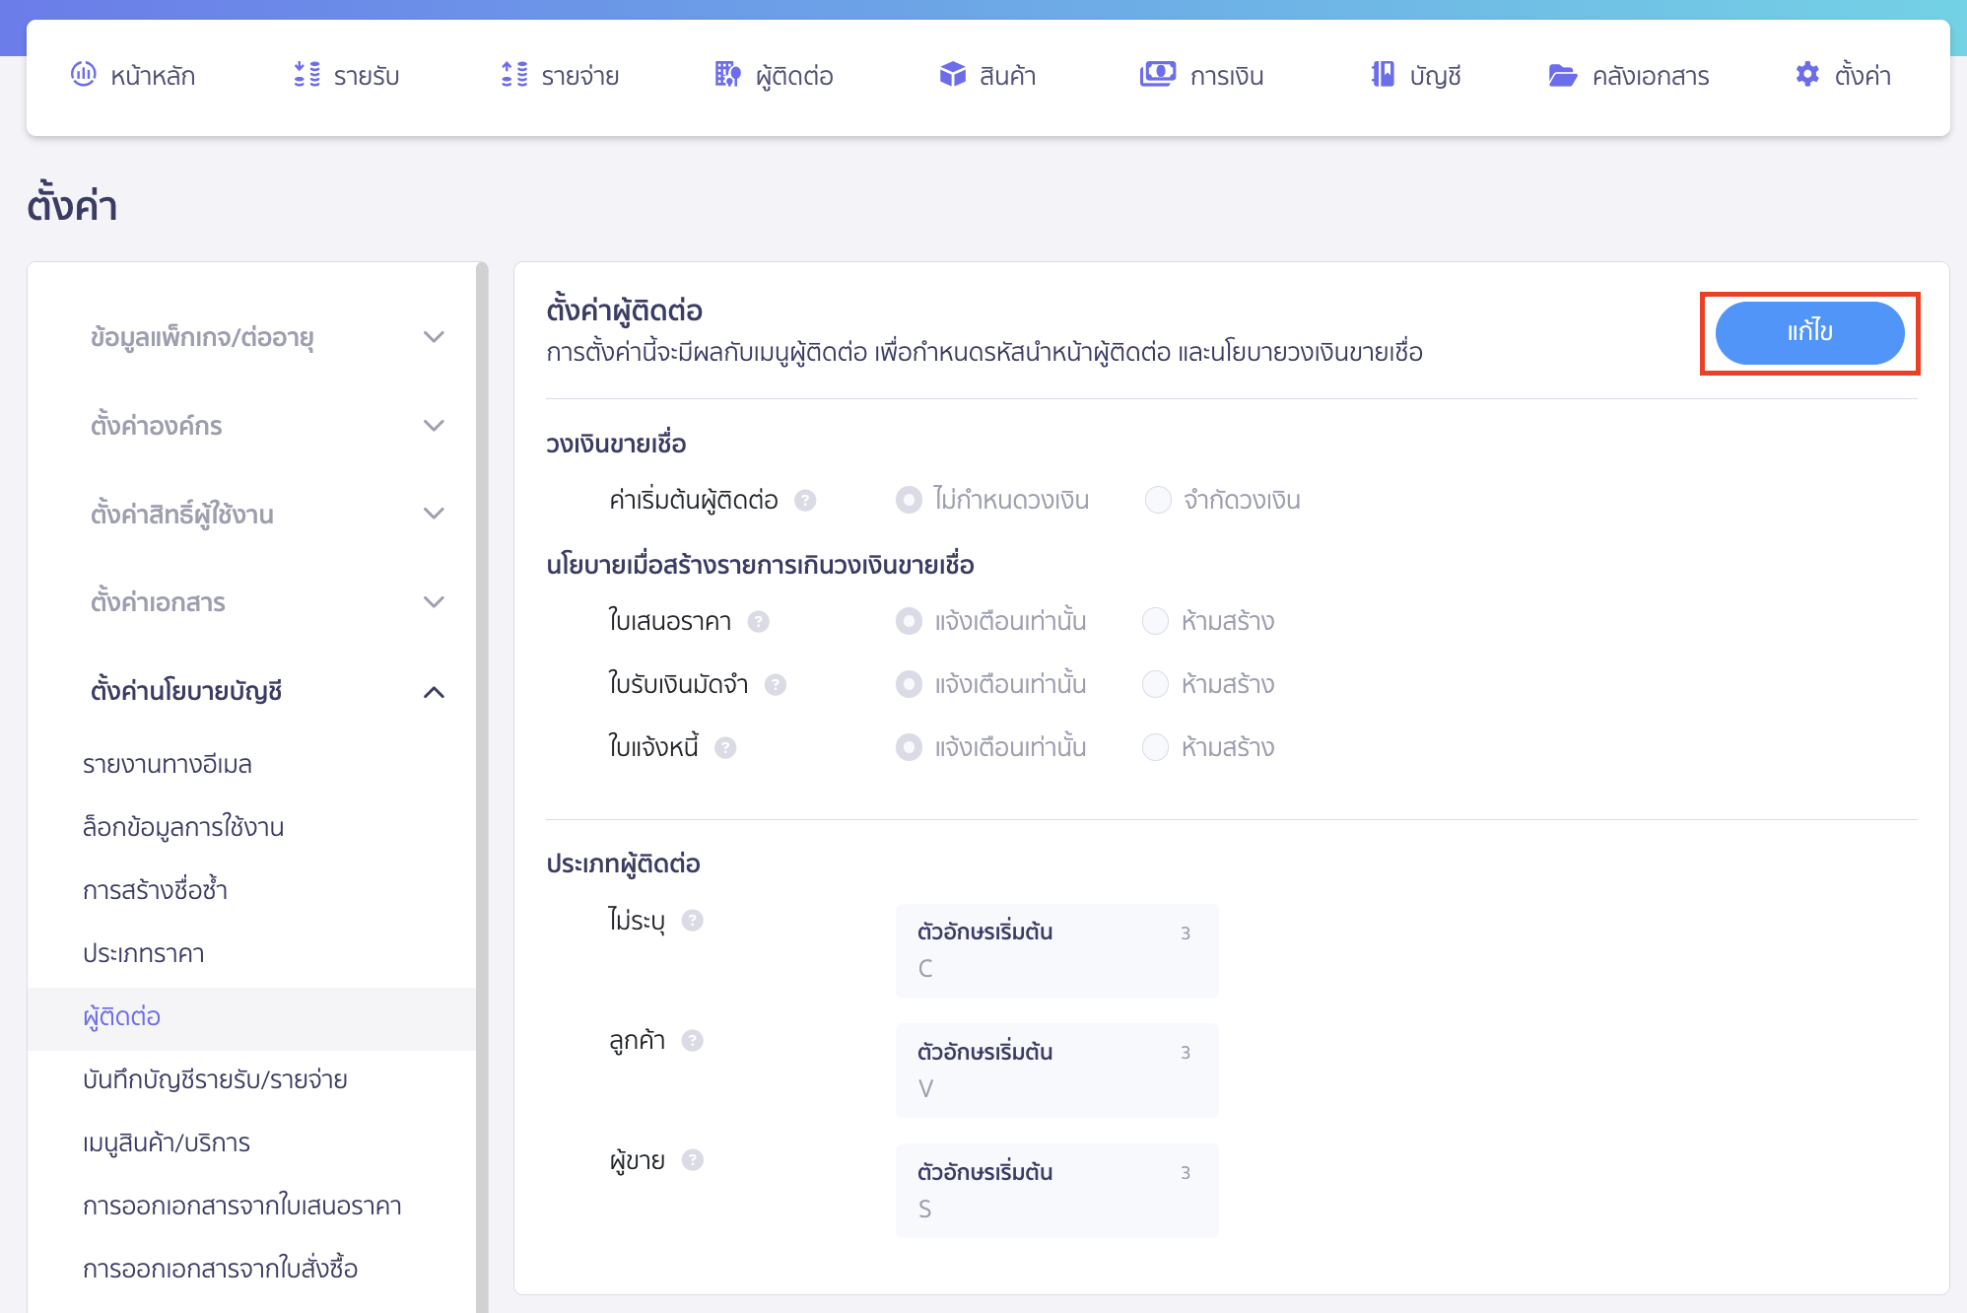Open the การเงิน finance icon
Viewport: 1967px width, 1313px height.
coord(1159,74)
